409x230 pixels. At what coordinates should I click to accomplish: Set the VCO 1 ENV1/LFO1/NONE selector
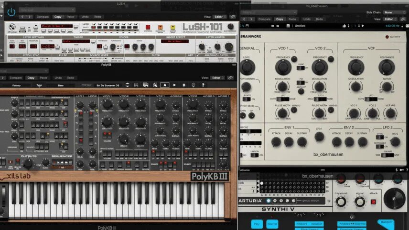coord(283,99)
